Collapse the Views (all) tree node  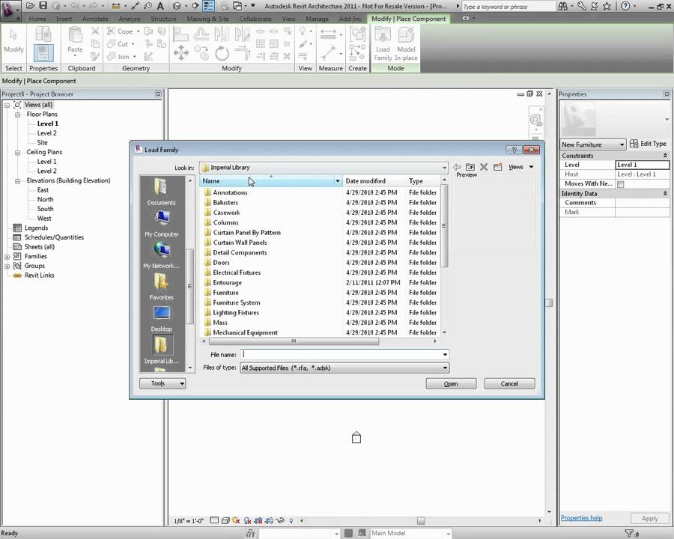pos(7,105)
